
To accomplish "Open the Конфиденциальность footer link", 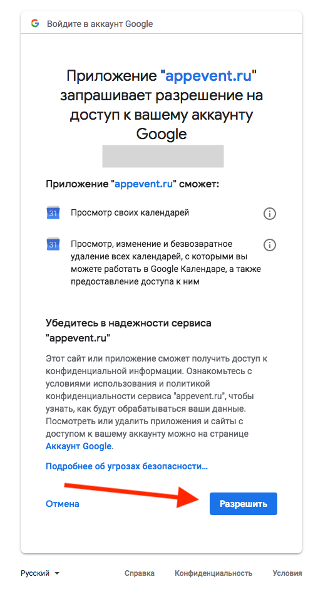I will [x=213, y=573].
